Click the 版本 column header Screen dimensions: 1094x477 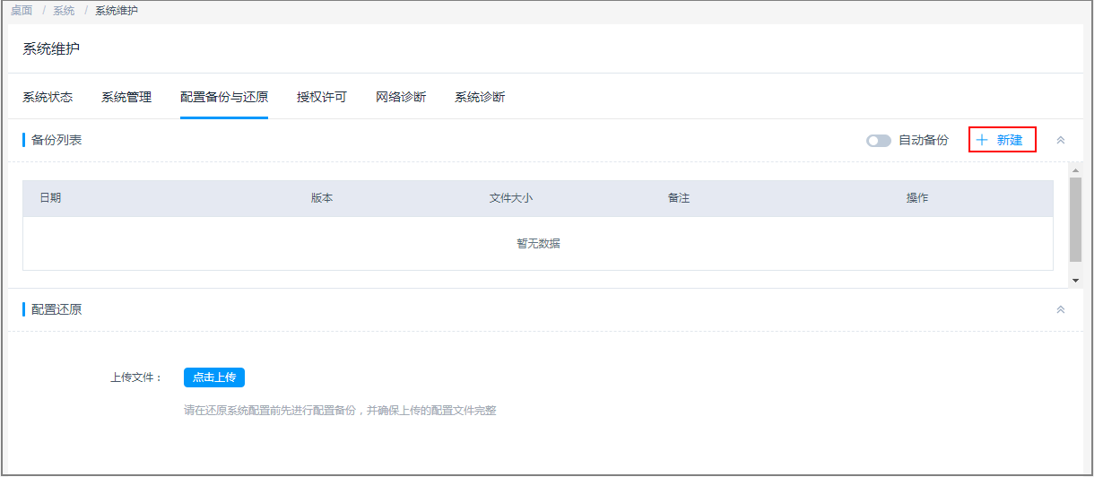322,198
